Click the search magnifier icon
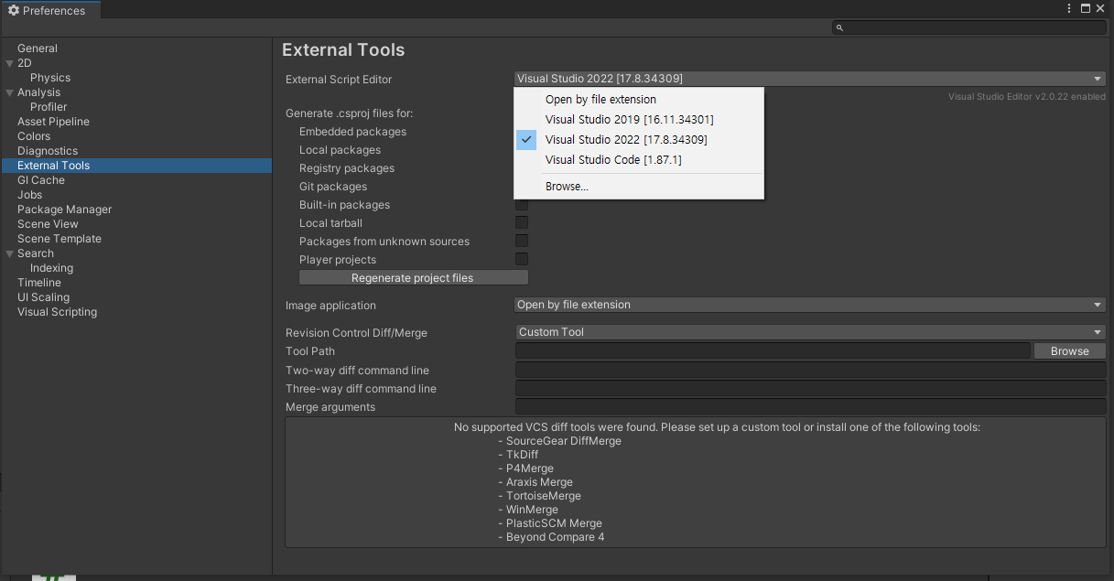 pos(839,28)
